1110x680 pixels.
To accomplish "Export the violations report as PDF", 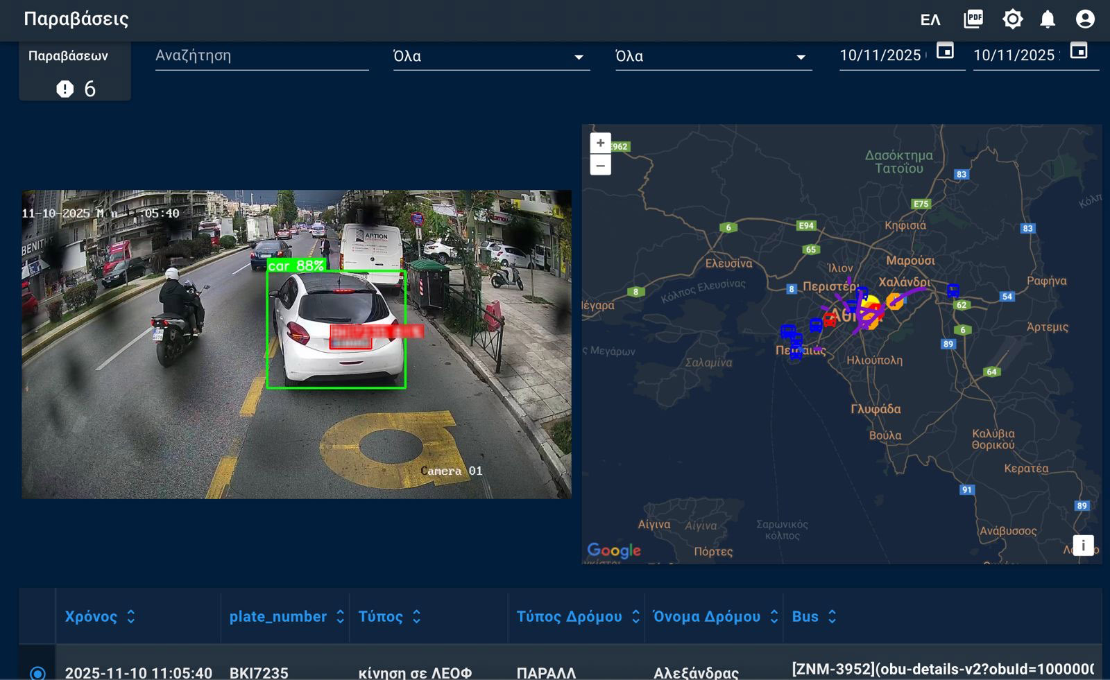I will point(973,19).
